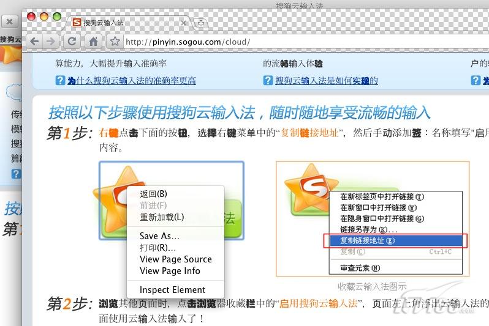Viewport: 489px width, 326px height.
Task: Select View Page Source menu entry
Action: tap(176, 259)
